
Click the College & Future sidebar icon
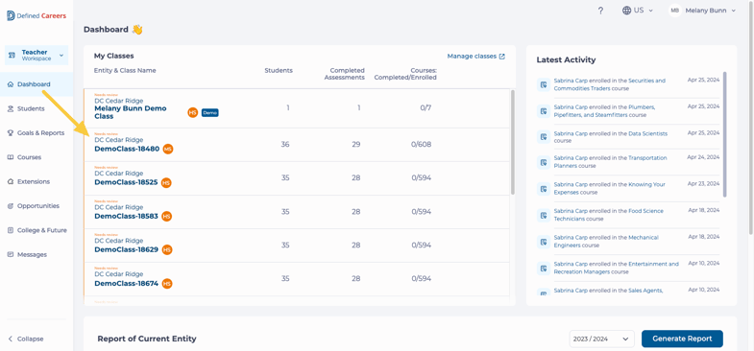coord(11,230)
